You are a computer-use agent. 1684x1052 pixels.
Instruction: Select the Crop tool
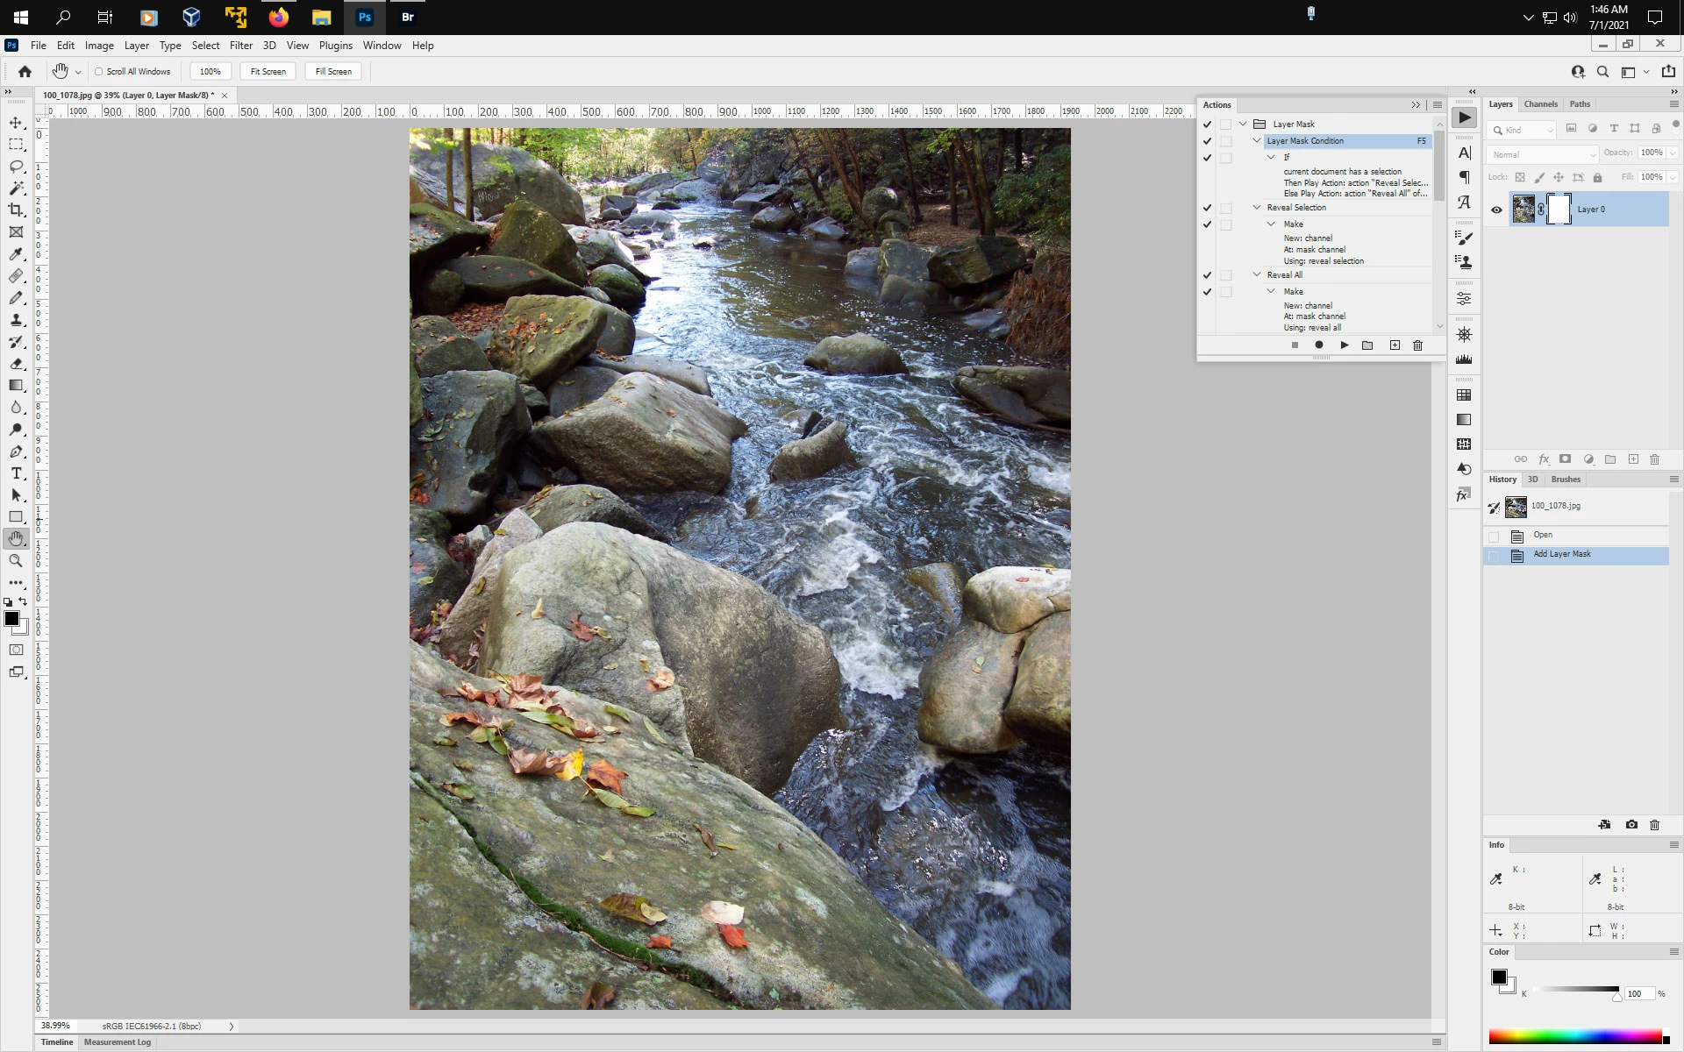tap(16, 210)
